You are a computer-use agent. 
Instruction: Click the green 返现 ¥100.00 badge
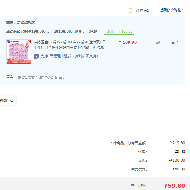[x=119, y=31]
